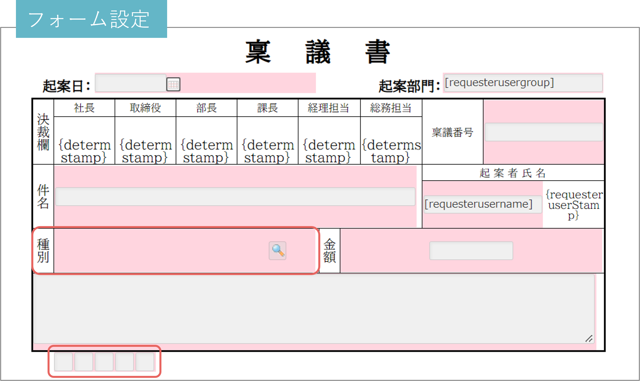Click the 起案日： label
This screenshot has height=381, width=640.
point(67,86)
